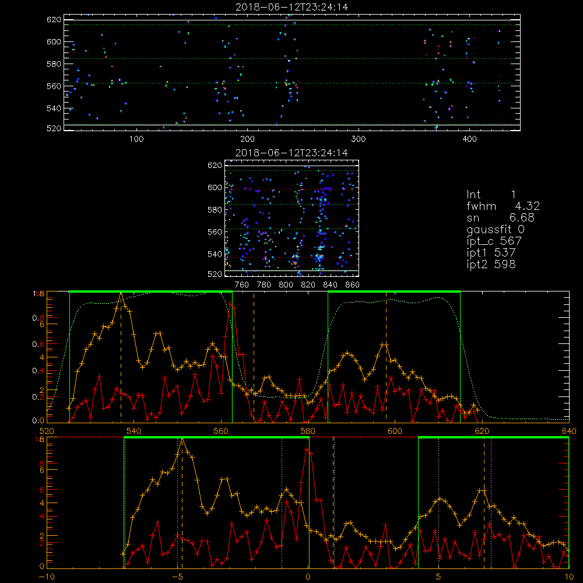Click the 'ipt2 598' readout
The image size is (583, 583).
click(491, 264)
